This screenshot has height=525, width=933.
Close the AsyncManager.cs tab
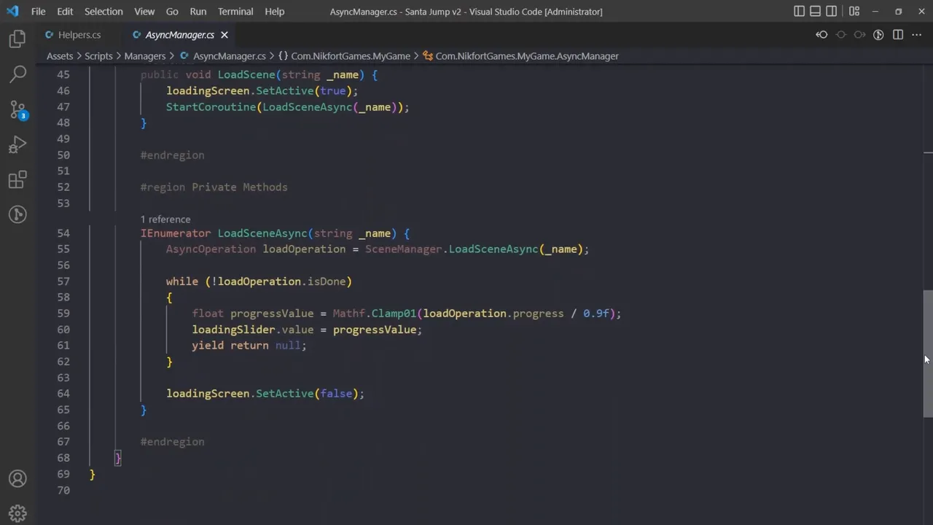pos(225,35)
